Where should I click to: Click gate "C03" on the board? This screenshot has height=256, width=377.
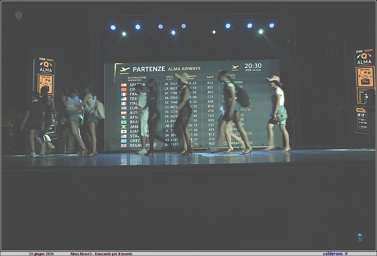[211, 116]
